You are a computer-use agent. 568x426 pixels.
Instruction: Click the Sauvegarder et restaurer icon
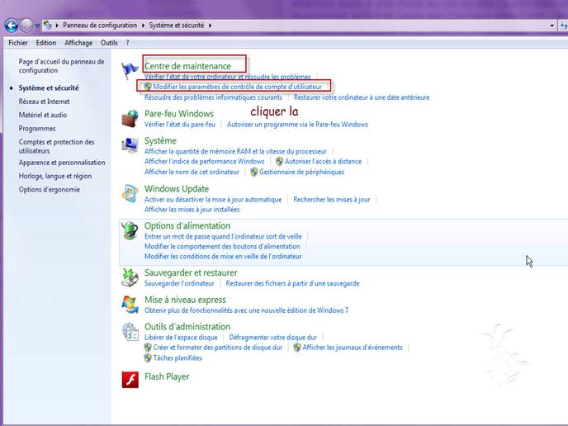click(130, 277)
